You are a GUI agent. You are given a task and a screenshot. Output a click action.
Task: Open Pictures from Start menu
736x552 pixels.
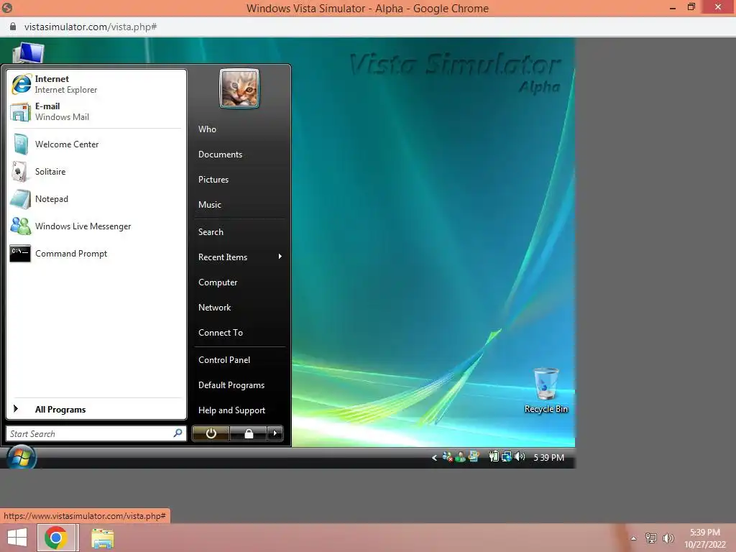pyautogui.click(x=213, y=179)
